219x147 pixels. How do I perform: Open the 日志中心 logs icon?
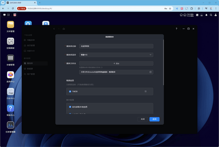coord(11,92)
